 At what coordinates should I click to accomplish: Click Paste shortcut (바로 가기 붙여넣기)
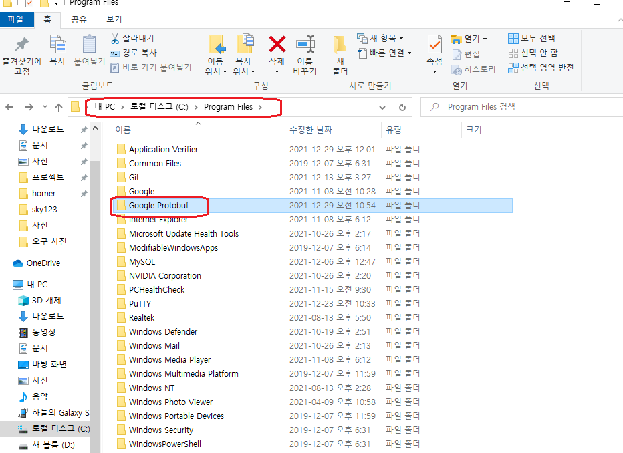(x=150, y=67)
